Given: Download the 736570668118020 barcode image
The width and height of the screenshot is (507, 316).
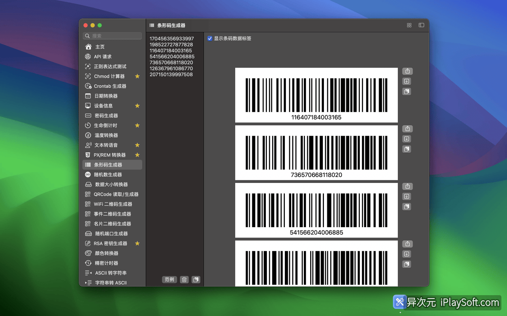Looking at the screenshot, I should tap(406, 139).
